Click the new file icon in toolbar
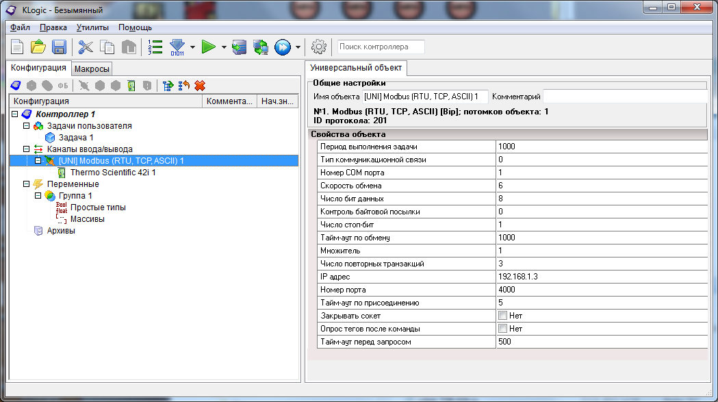 click(17, 47)
